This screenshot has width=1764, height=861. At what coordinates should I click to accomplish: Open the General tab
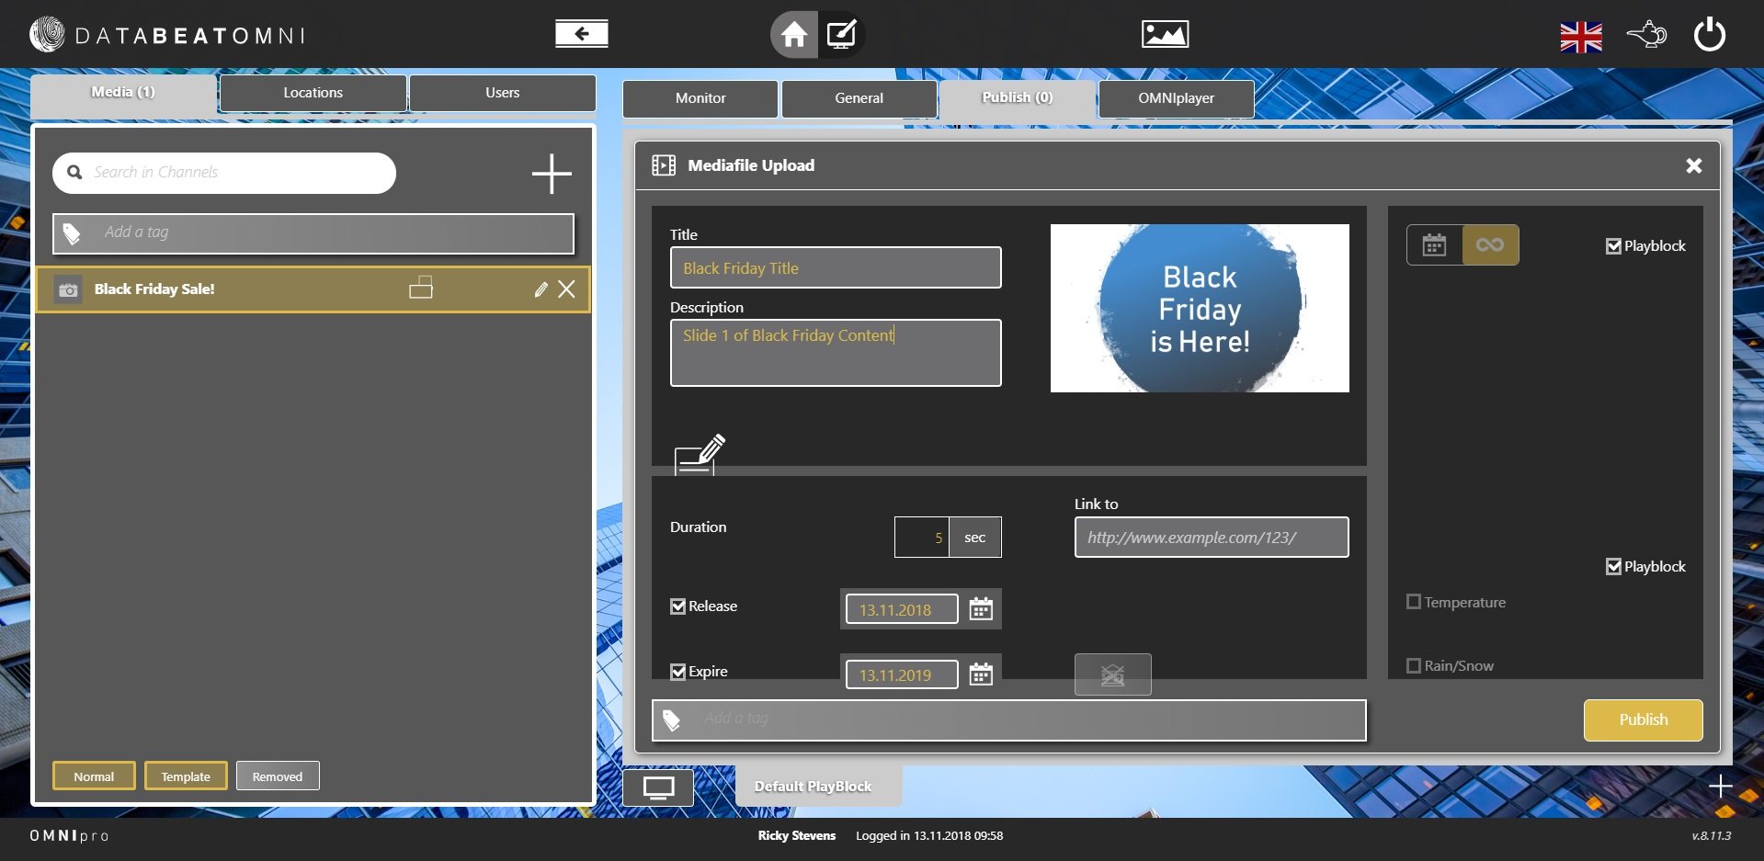(x=859, y=98)
